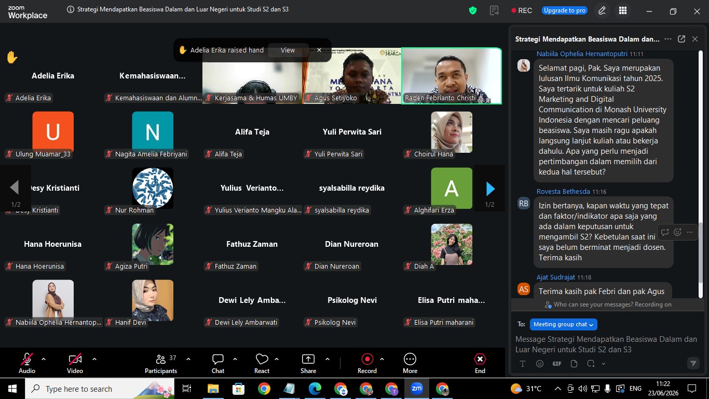Open the Meeting group chat recipient dropdown
The image size is (709, 399).
point(564,324)
